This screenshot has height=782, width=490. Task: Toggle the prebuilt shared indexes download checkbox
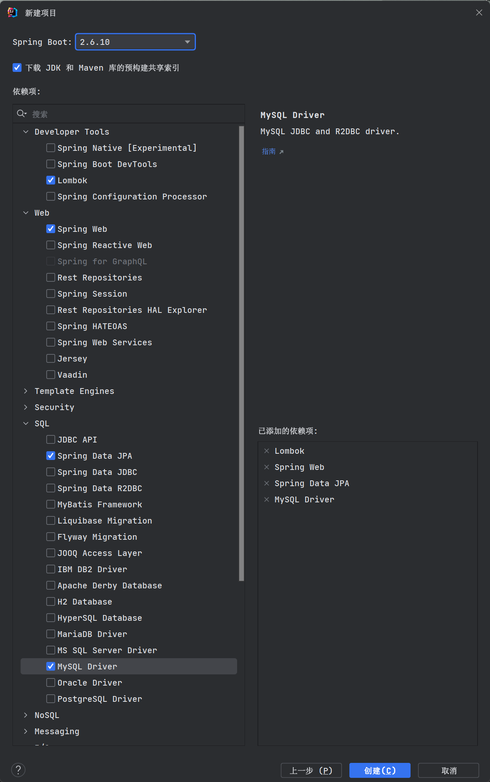click(17, 67)
